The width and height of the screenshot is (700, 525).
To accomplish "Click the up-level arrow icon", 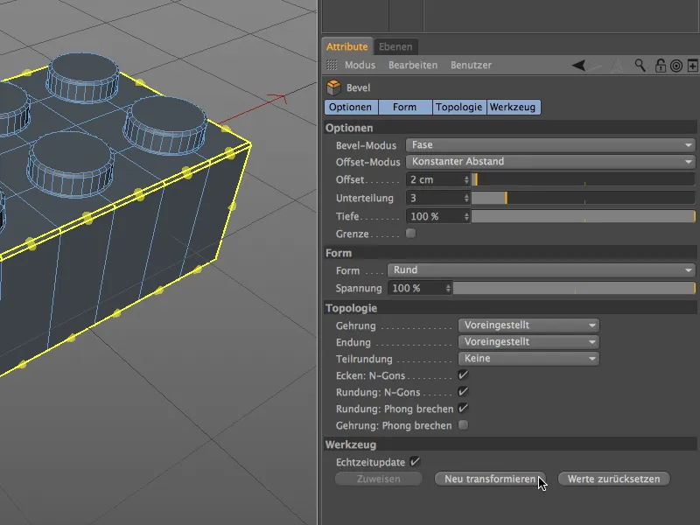I will pos(617,66).
